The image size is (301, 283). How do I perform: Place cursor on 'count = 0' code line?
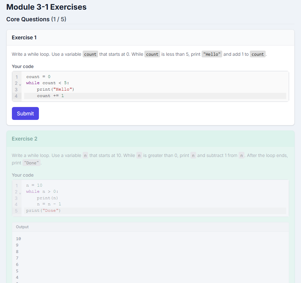(38, 77)
